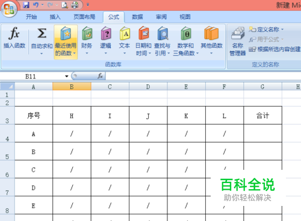Click the cell D in the 序号 column

(34, 187)
